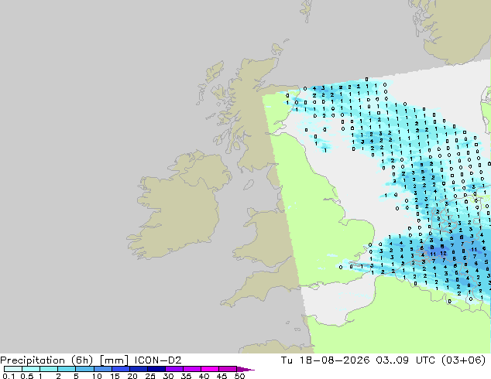Click the 30–35 mm purple legend swatch

[x=174, y=369]
